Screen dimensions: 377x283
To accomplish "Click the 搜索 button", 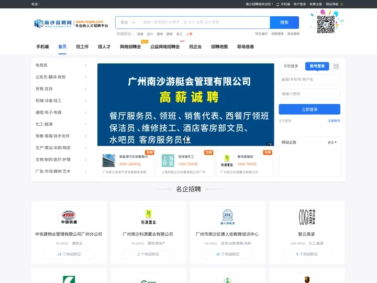I will point(284,23).
